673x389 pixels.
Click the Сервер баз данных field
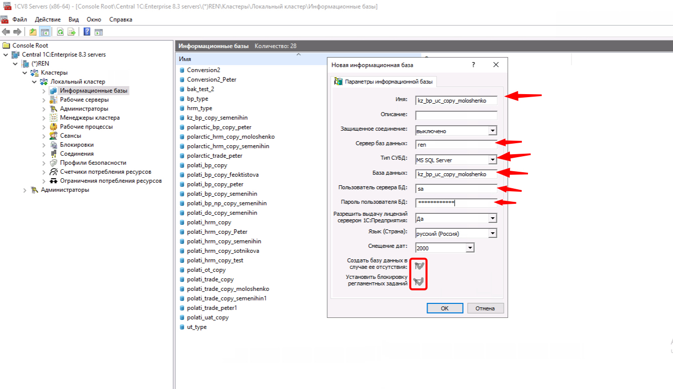point(456,145)
